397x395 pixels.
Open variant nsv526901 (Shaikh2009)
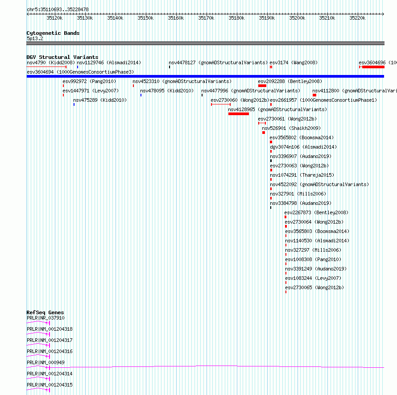point(291,128)
